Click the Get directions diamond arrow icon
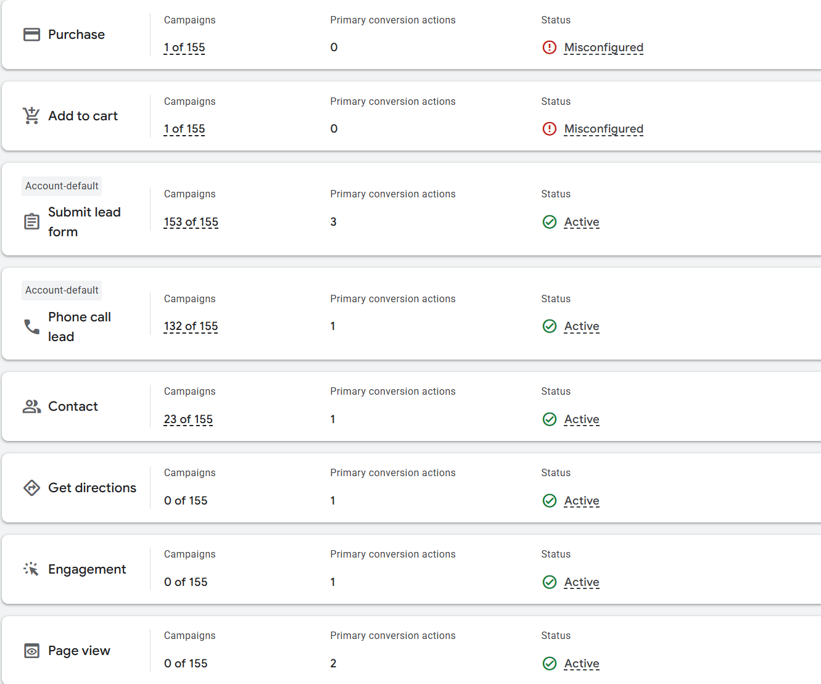 [31, 488]
